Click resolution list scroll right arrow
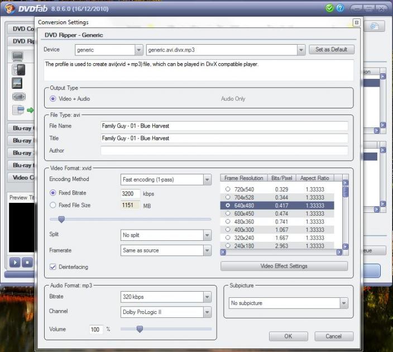The width and height of the screenshot is (393, 352). (x=339, y=252)
